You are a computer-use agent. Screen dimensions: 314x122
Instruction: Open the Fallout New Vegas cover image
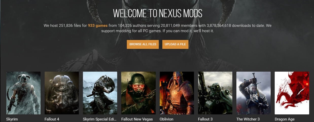pyautogui.click(x=138, y=93)
